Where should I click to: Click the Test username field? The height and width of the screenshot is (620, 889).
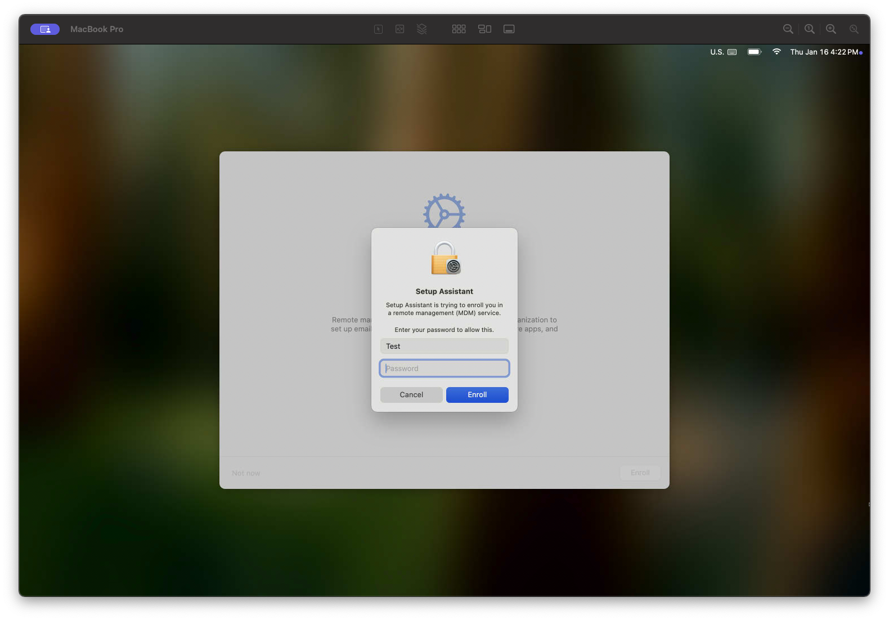coord(444,346)
